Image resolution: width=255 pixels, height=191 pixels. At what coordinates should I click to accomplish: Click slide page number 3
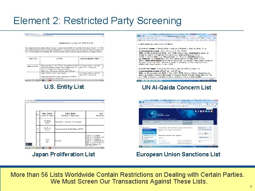click(251, 186)
